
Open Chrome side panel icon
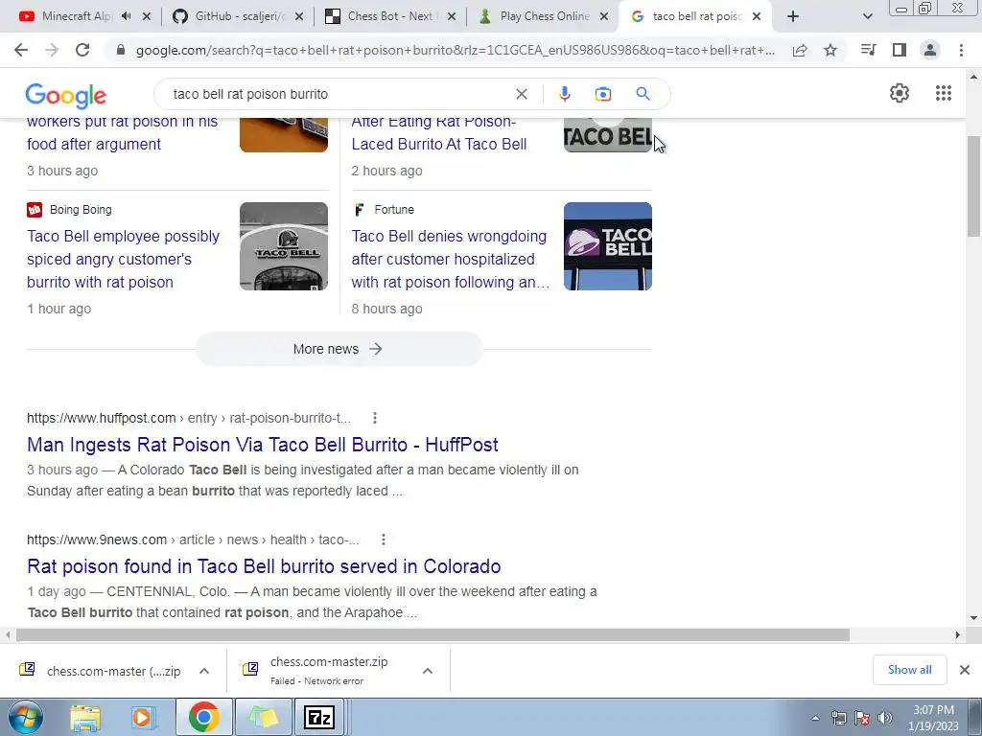click(900, 50)
